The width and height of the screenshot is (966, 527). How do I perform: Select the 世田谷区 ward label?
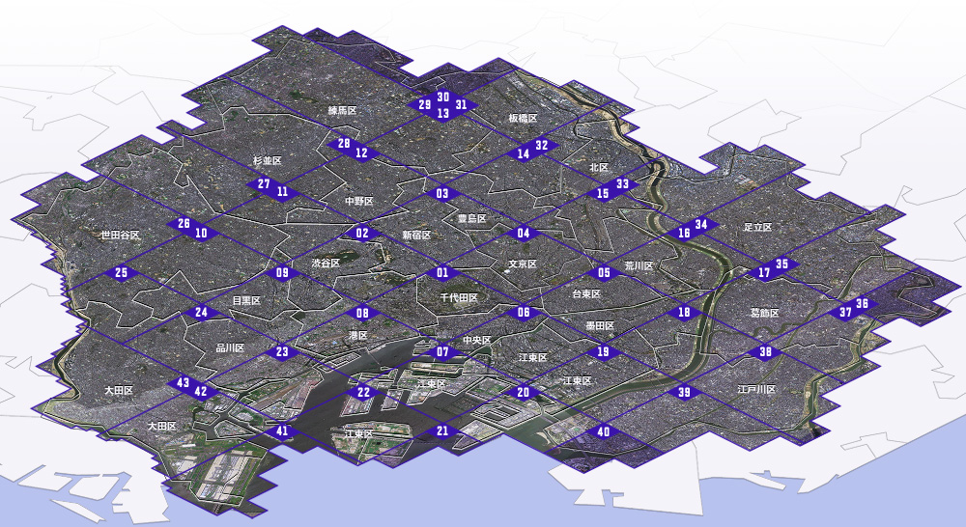point(121,236)
